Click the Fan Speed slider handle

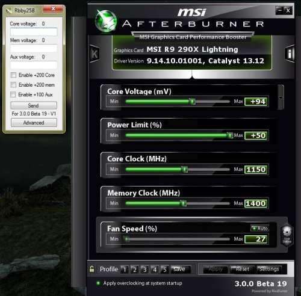pos(127,239)
